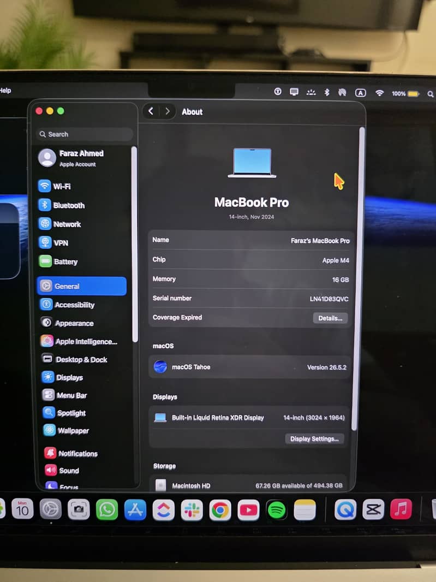This screenshot has width=436, height=582.
Task: Select the highlighted General sidebar item
Action: point(82,286)
